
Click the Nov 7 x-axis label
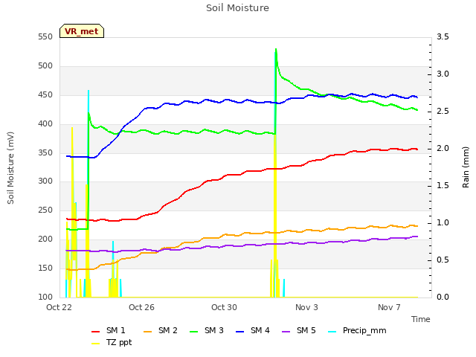tap(389, 307)
